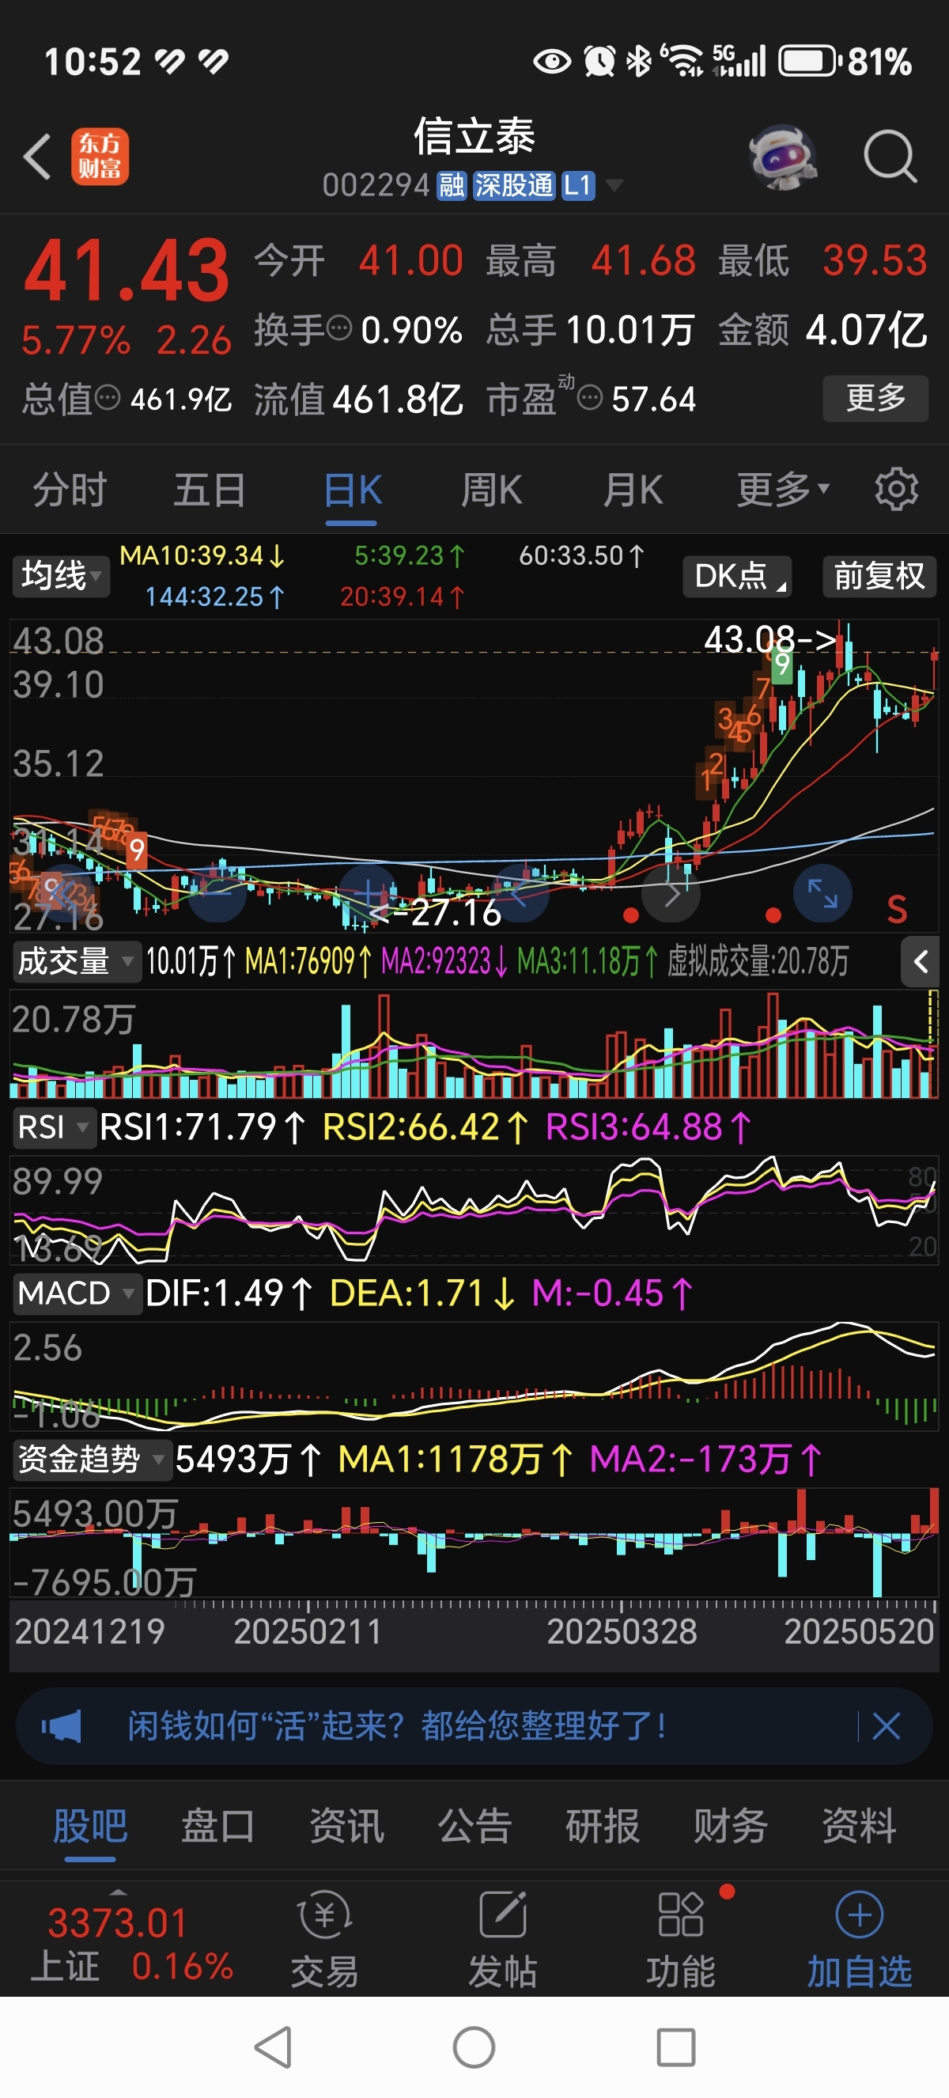949x2098 pixels.
Task: Switch to 周K chart tab
Action: tap(492, 490)
